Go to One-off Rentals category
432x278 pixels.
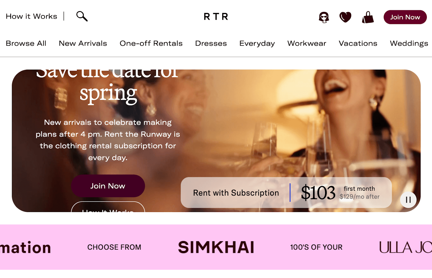pos(151,43)
